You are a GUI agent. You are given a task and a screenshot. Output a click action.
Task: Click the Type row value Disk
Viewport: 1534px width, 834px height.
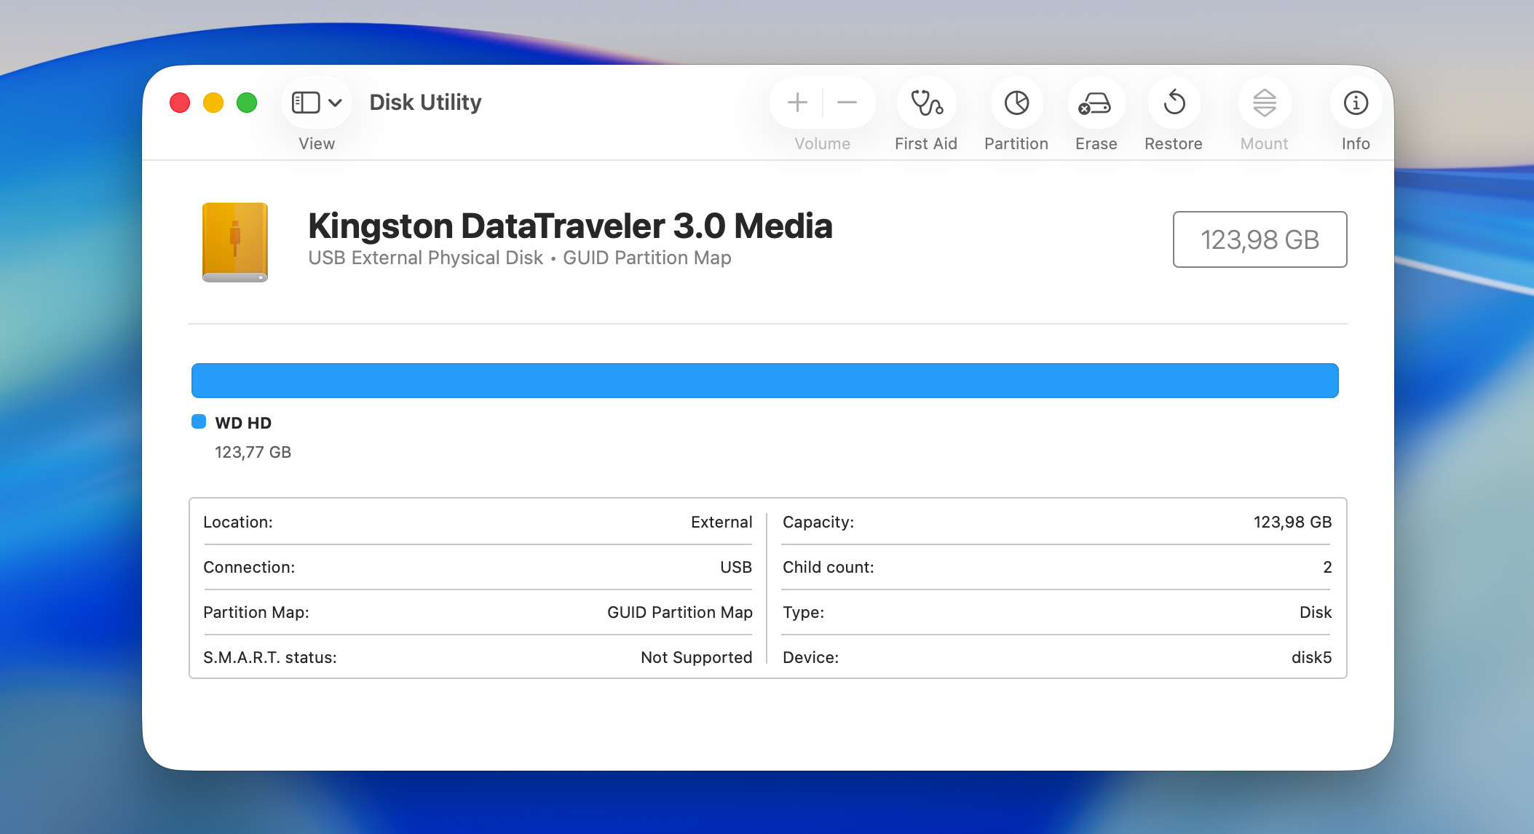(1316, 612)
